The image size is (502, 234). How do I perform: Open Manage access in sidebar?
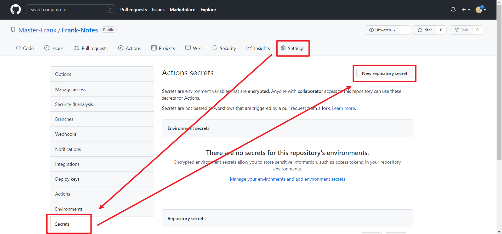pyautogui.click(x=102, y=89)
